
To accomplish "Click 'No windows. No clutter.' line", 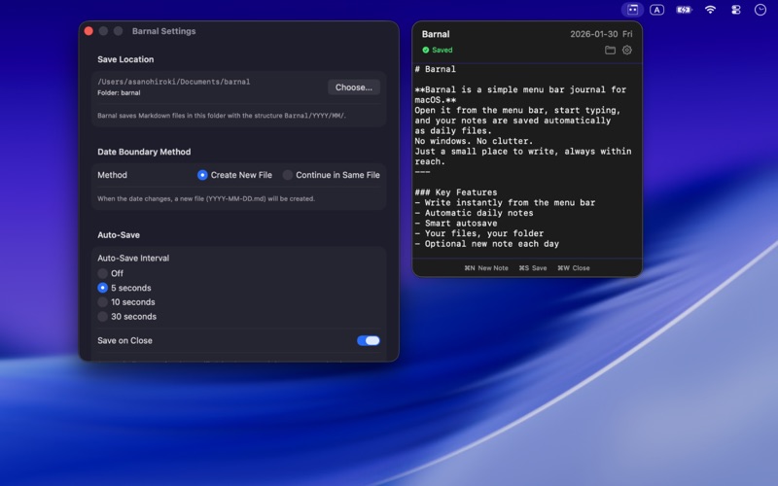I will point(474,141).
